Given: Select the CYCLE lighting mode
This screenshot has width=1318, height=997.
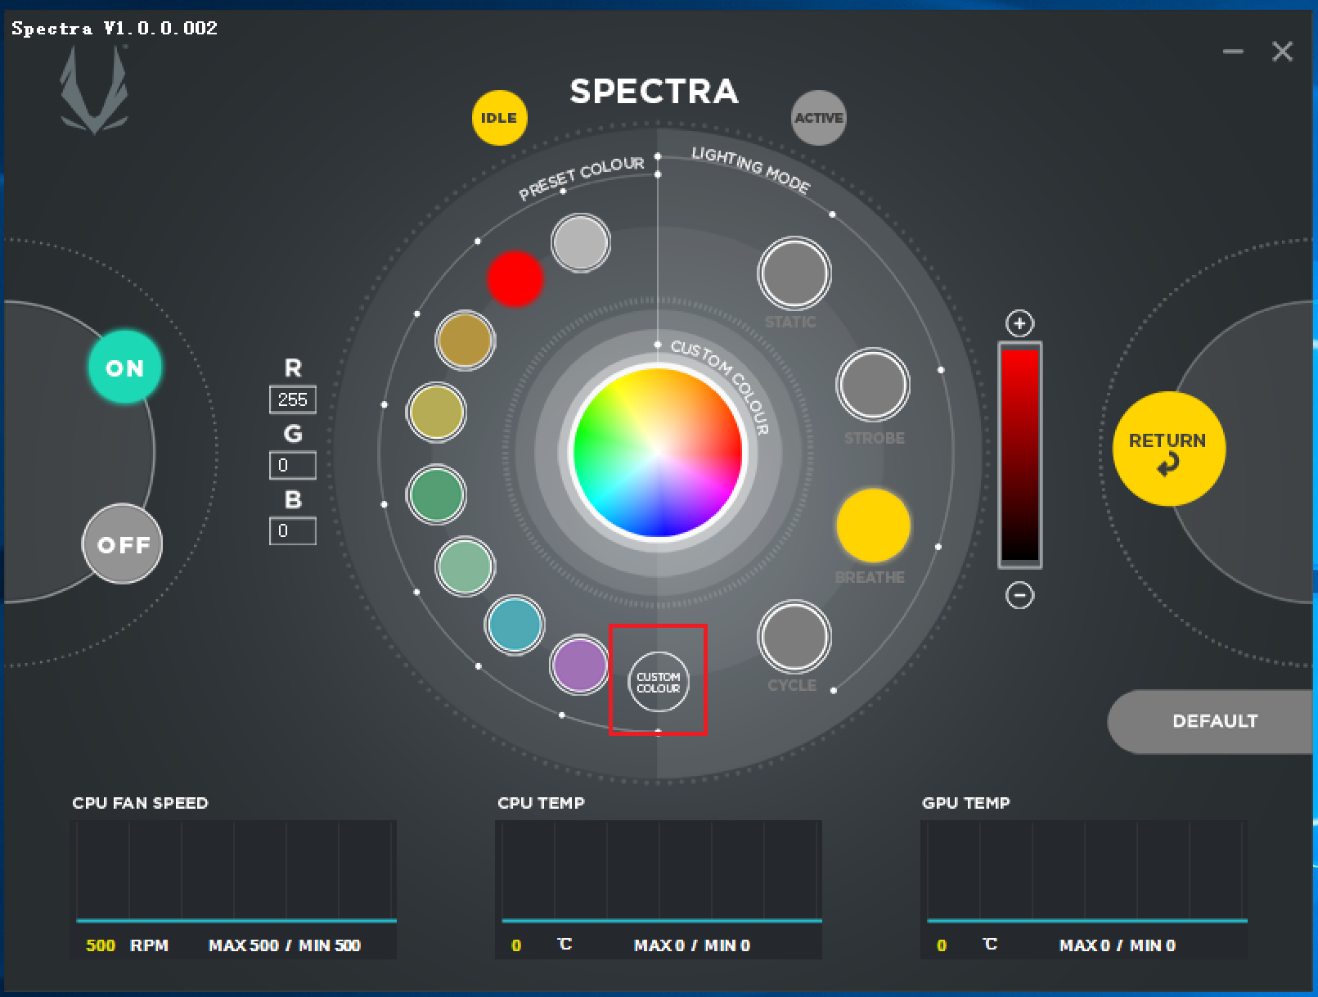Looking at the screenshot, I should (x=794, y=637).
